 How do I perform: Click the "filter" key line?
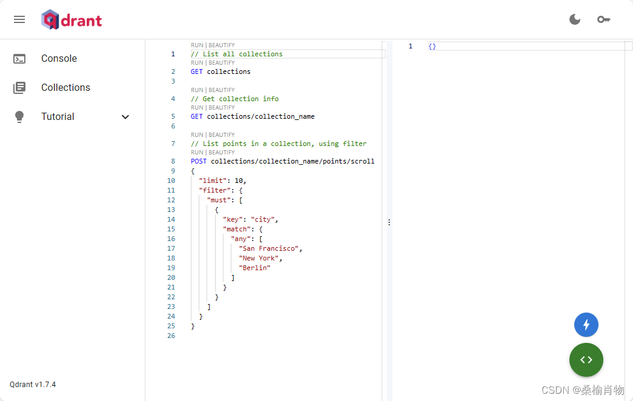[220, 191]
